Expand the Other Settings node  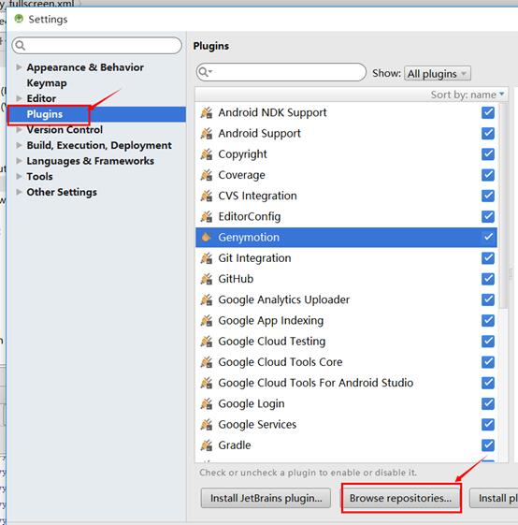(19, 192)
